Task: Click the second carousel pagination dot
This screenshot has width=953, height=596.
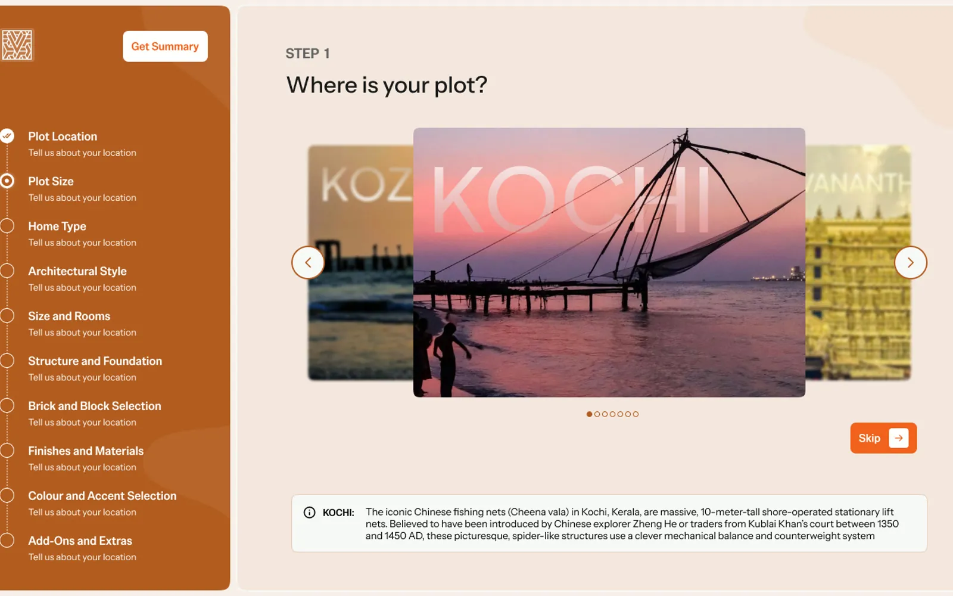Action: 597,414
